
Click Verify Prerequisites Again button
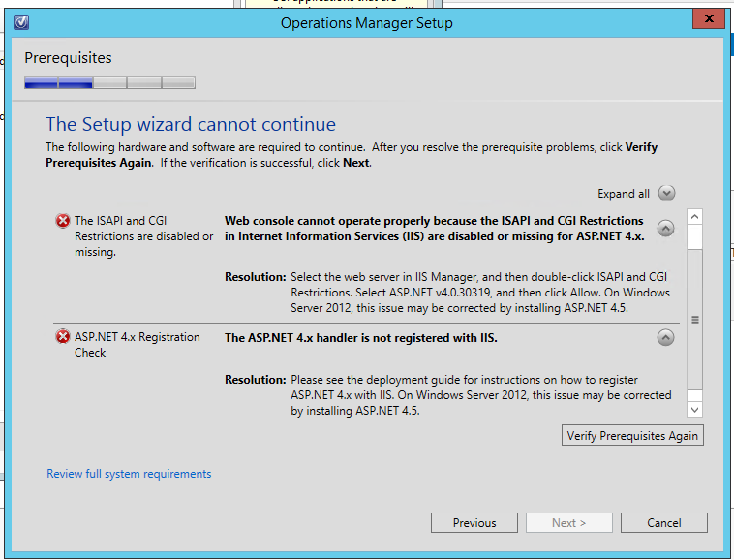pyautogui.click(x=632, y=435)
